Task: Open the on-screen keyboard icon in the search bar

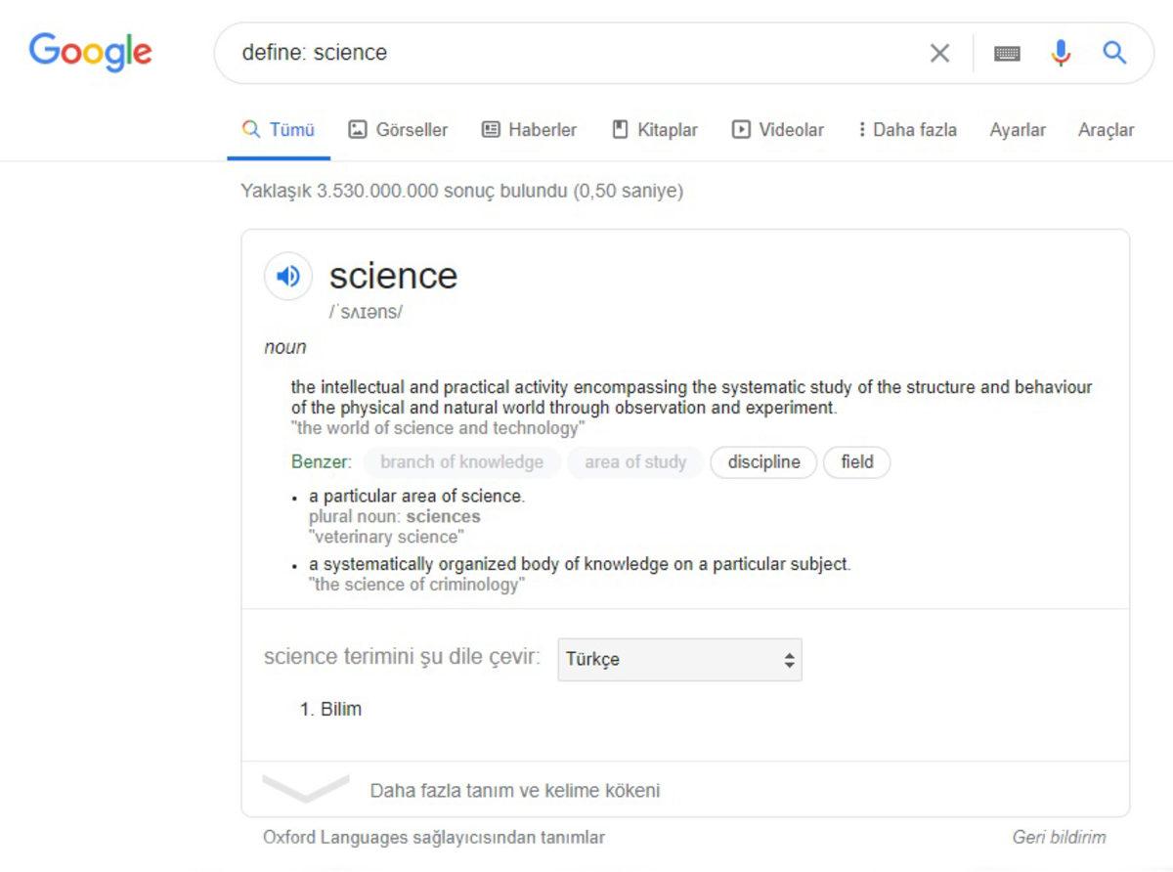Action: pos(1007,53)
